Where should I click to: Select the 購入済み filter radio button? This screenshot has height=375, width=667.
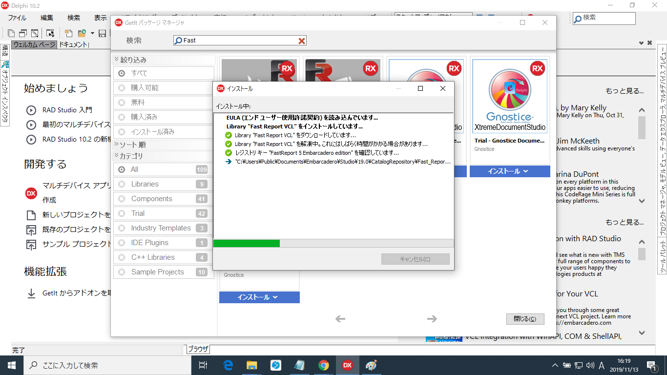click(122, 117)
